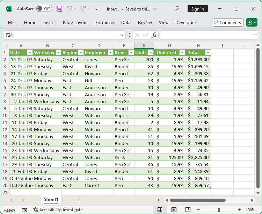
Task: Click the Save icon in title bar
Action: [x=59, y=9]
